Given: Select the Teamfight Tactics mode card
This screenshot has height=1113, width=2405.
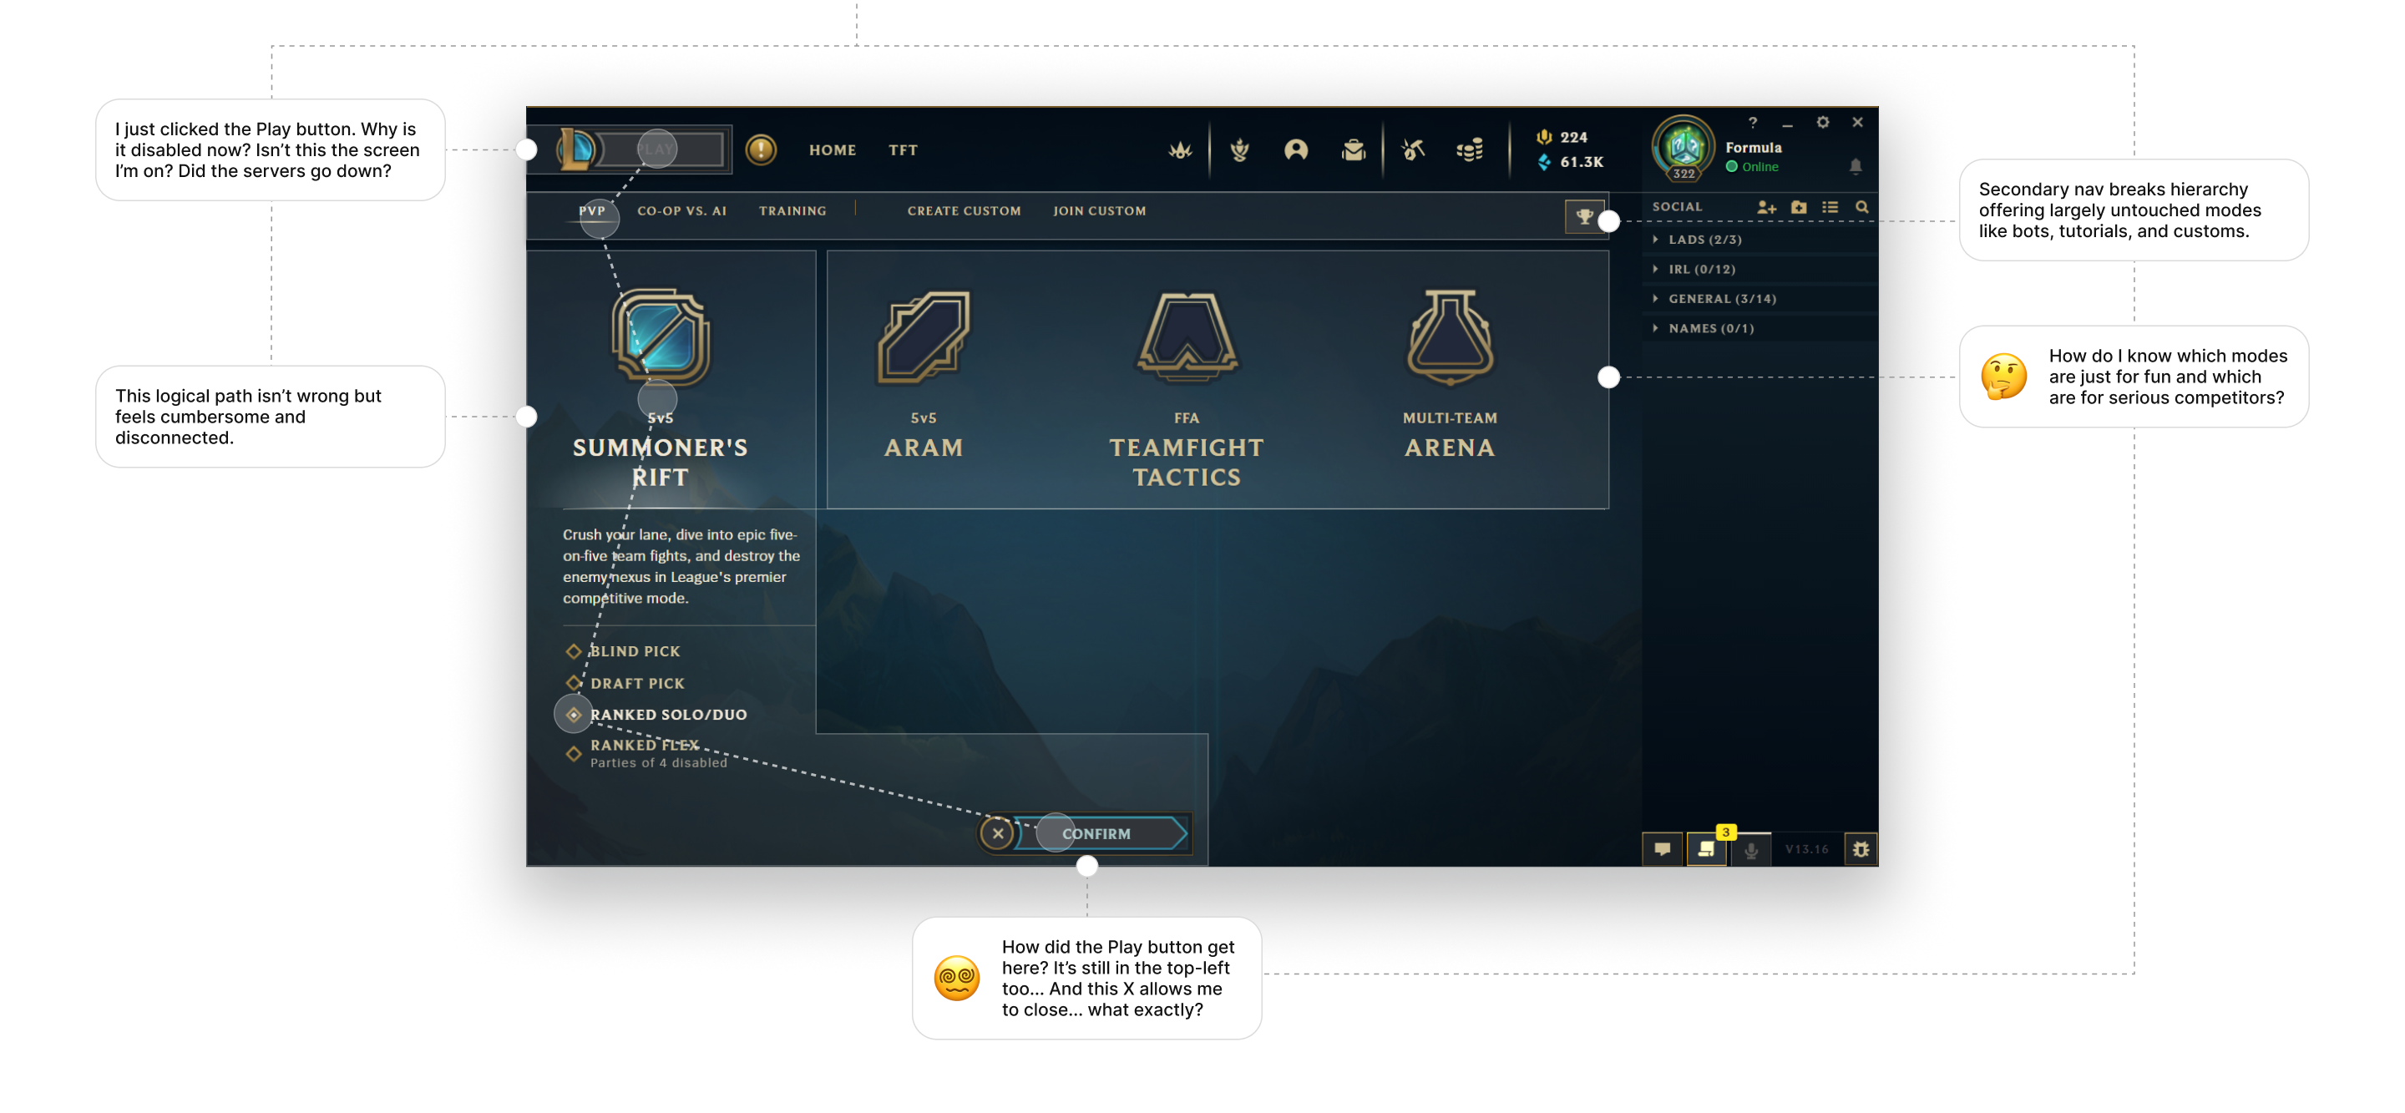Looking at the screenshot, I should point(1187,388).
